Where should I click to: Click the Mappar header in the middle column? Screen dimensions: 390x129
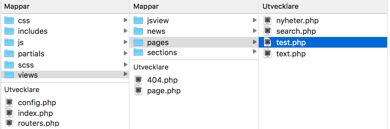pyautogui.click(x=146, y=7)
